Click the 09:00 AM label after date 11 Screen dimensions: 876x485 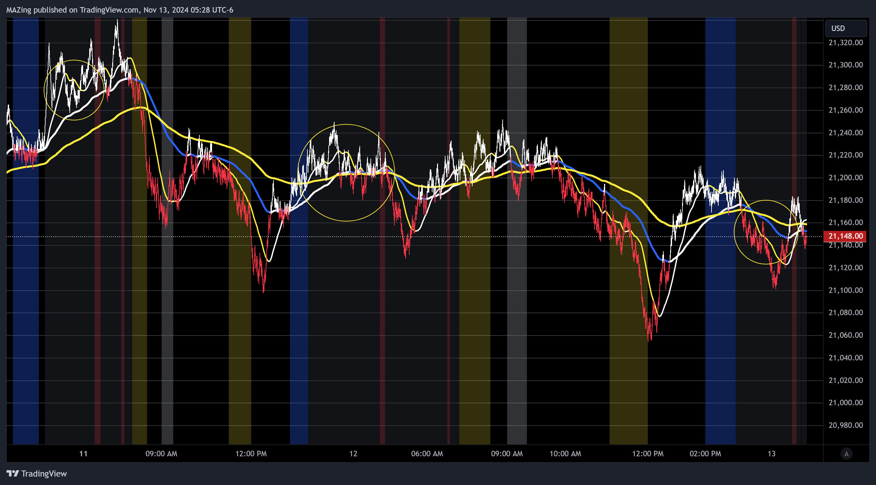click(161, 453)
